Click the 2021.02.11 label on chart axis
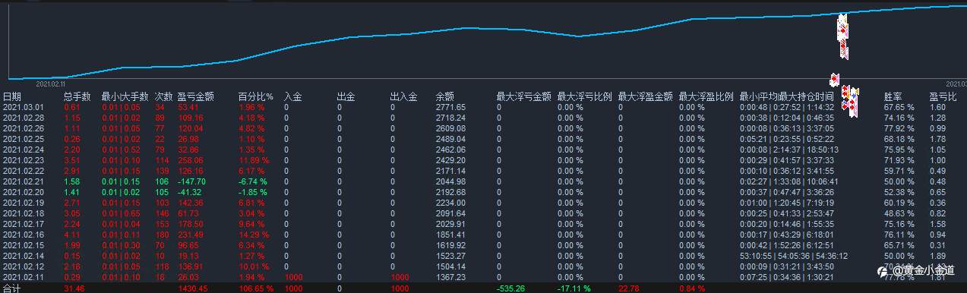 click(x=51, y=84)
